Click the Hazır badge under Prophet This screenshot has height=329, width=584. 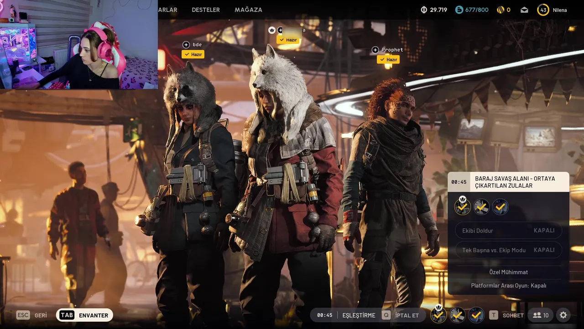pyautogui.click(x=388, y=59)
